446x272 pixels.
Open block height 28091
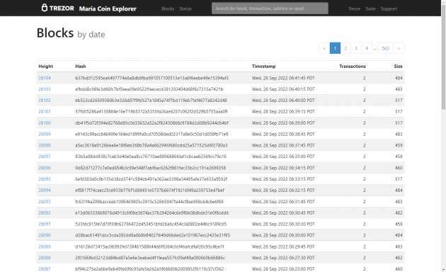tap(45, 224)
